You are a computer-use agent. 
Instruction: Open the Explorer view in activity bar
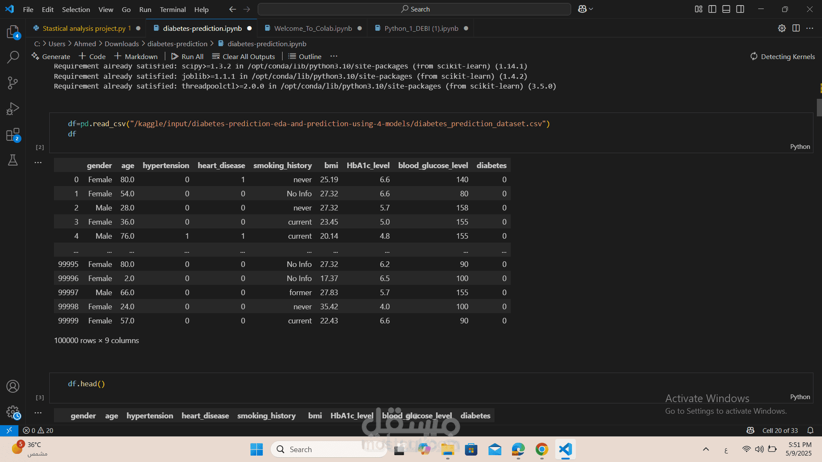tap(13, 32)
